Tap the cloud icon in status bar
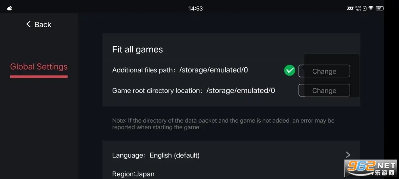Screen dimensions: 399x179 10,8
